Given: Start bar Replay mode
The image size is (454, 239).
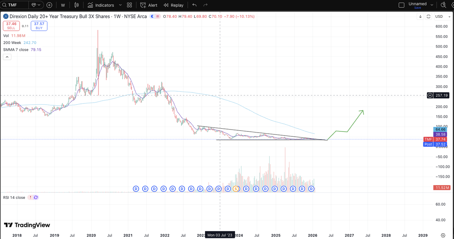Looking at the screenshot, I should [x=174, y=5].
